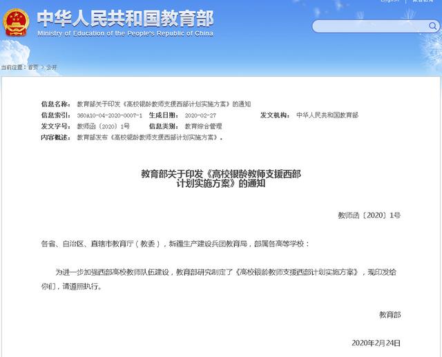Click the 信息名称 title value text
Screen dimensions: 442x357
pyautogui.click(x=164, y=104)
